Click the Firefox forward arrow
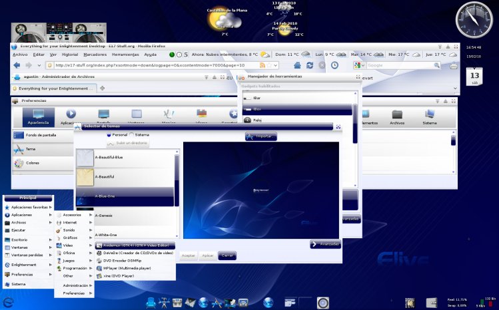The height and width of the screenshot is (310, 499). point(29,65)
